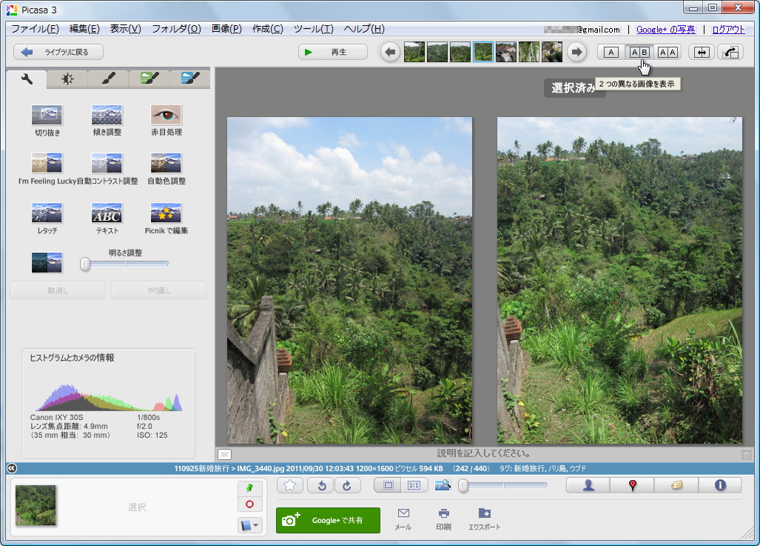760x546 pixels.
Task: Open the people panel icon
Action: coord(588,485)
